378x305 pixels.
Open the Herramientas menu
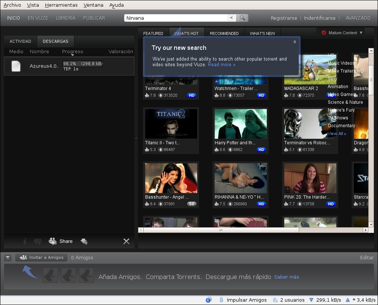(61, 5)
